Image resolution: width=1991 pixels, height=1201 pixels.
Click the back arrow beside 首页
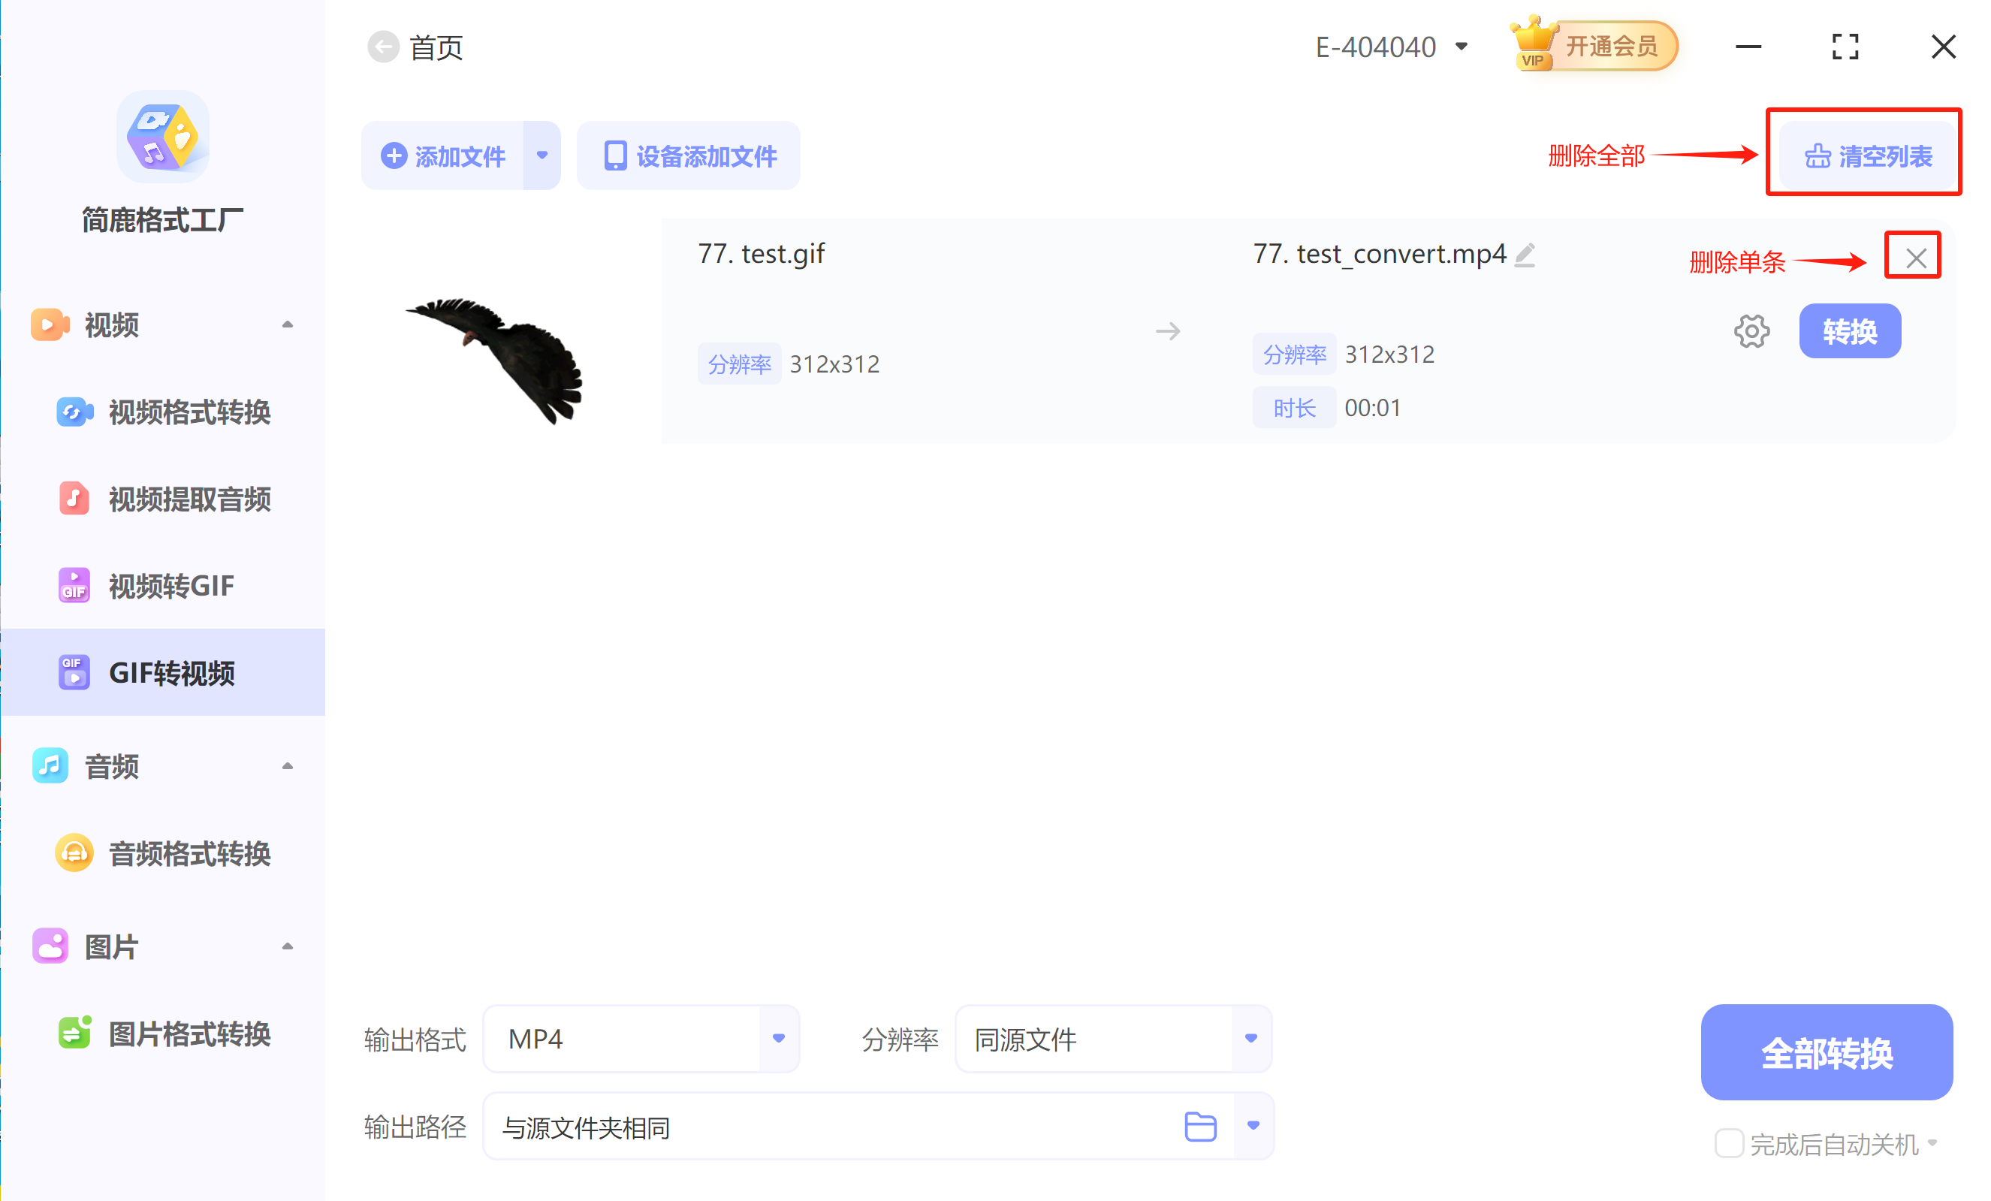[383, 46]
